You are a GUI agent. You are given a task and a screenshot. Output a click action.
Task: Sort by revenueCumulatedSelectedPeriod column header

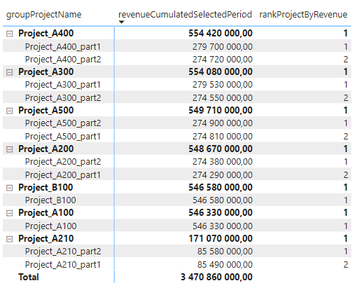point(185,15)
